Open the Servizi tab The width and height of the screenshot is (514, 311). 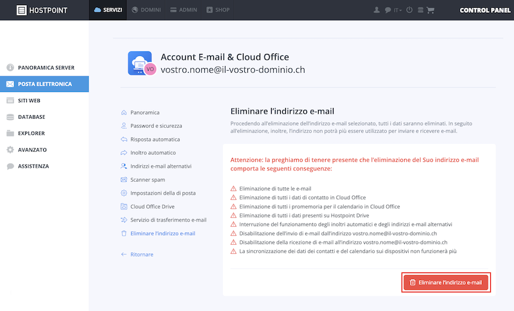[108, 10]
